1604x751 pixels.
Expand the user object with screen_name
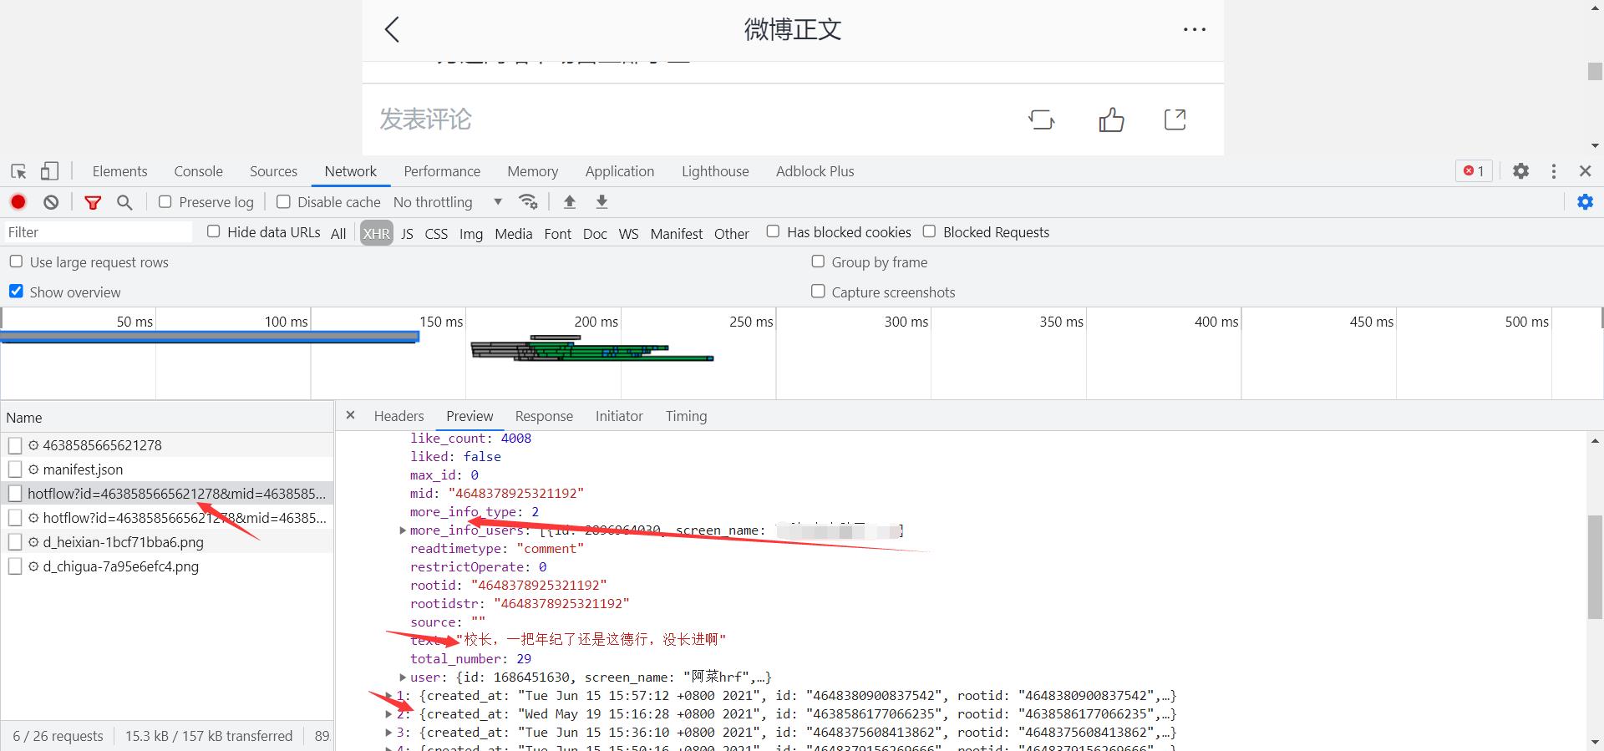(x=403, y=677)
